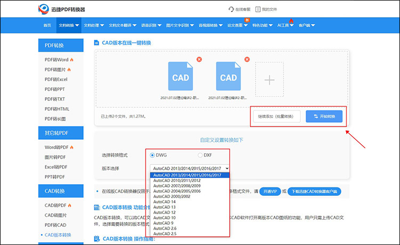The width and height of the screenshot is (400, 245).
Task: Click PDF转Excel in sidebar
Action: coord(56,80)
